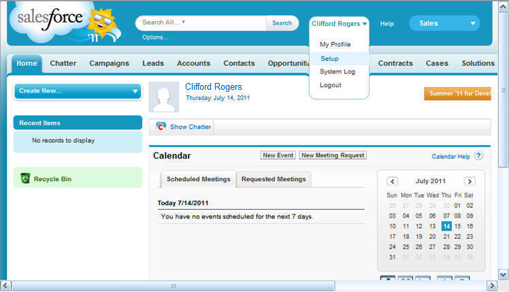Click the Show Chatter link
The image size is (509, 292).
coord(191,127)
